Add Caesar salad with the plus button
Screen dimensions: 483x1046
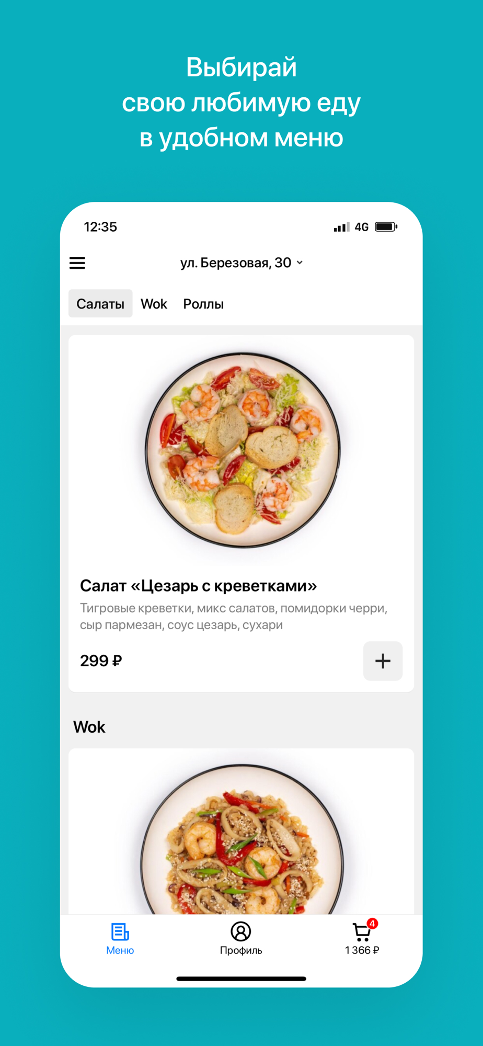click(383, 661)
